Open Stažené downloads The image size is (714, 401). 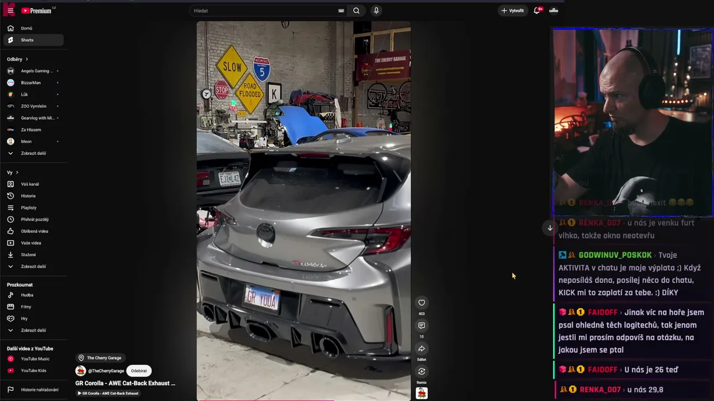tap(33, 255)
